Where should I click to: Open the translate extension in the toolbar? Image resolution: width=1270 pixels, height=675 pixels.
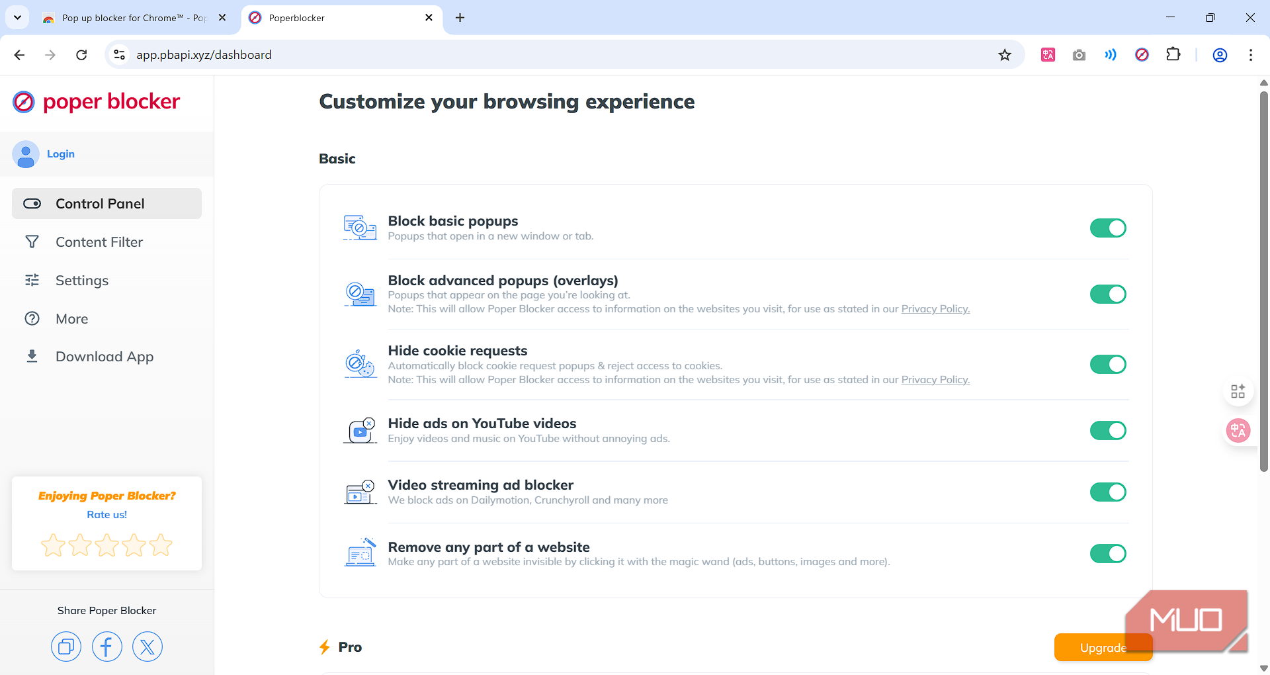pos(1048,55)
